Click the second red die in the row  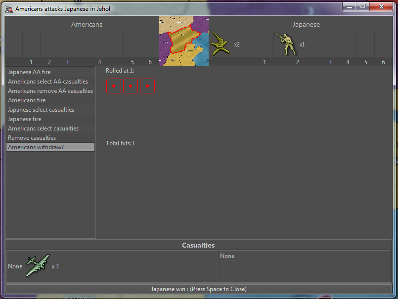(x=131, y=86)
